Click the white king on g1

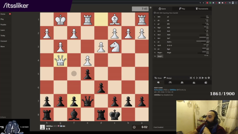(60, 19)
